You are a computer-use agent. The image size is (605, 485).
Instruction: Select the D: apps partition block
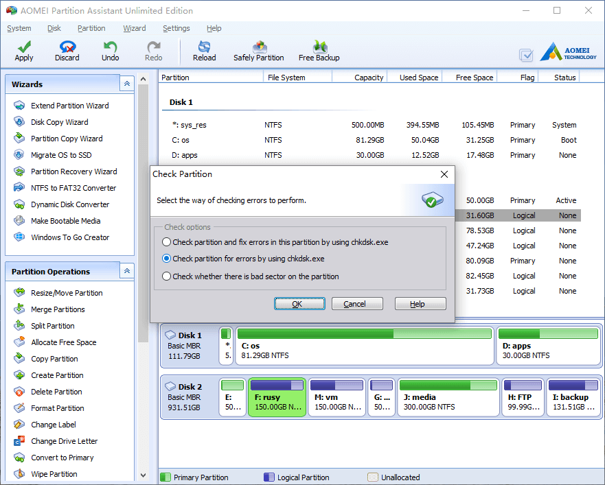(x=548, y=346)
